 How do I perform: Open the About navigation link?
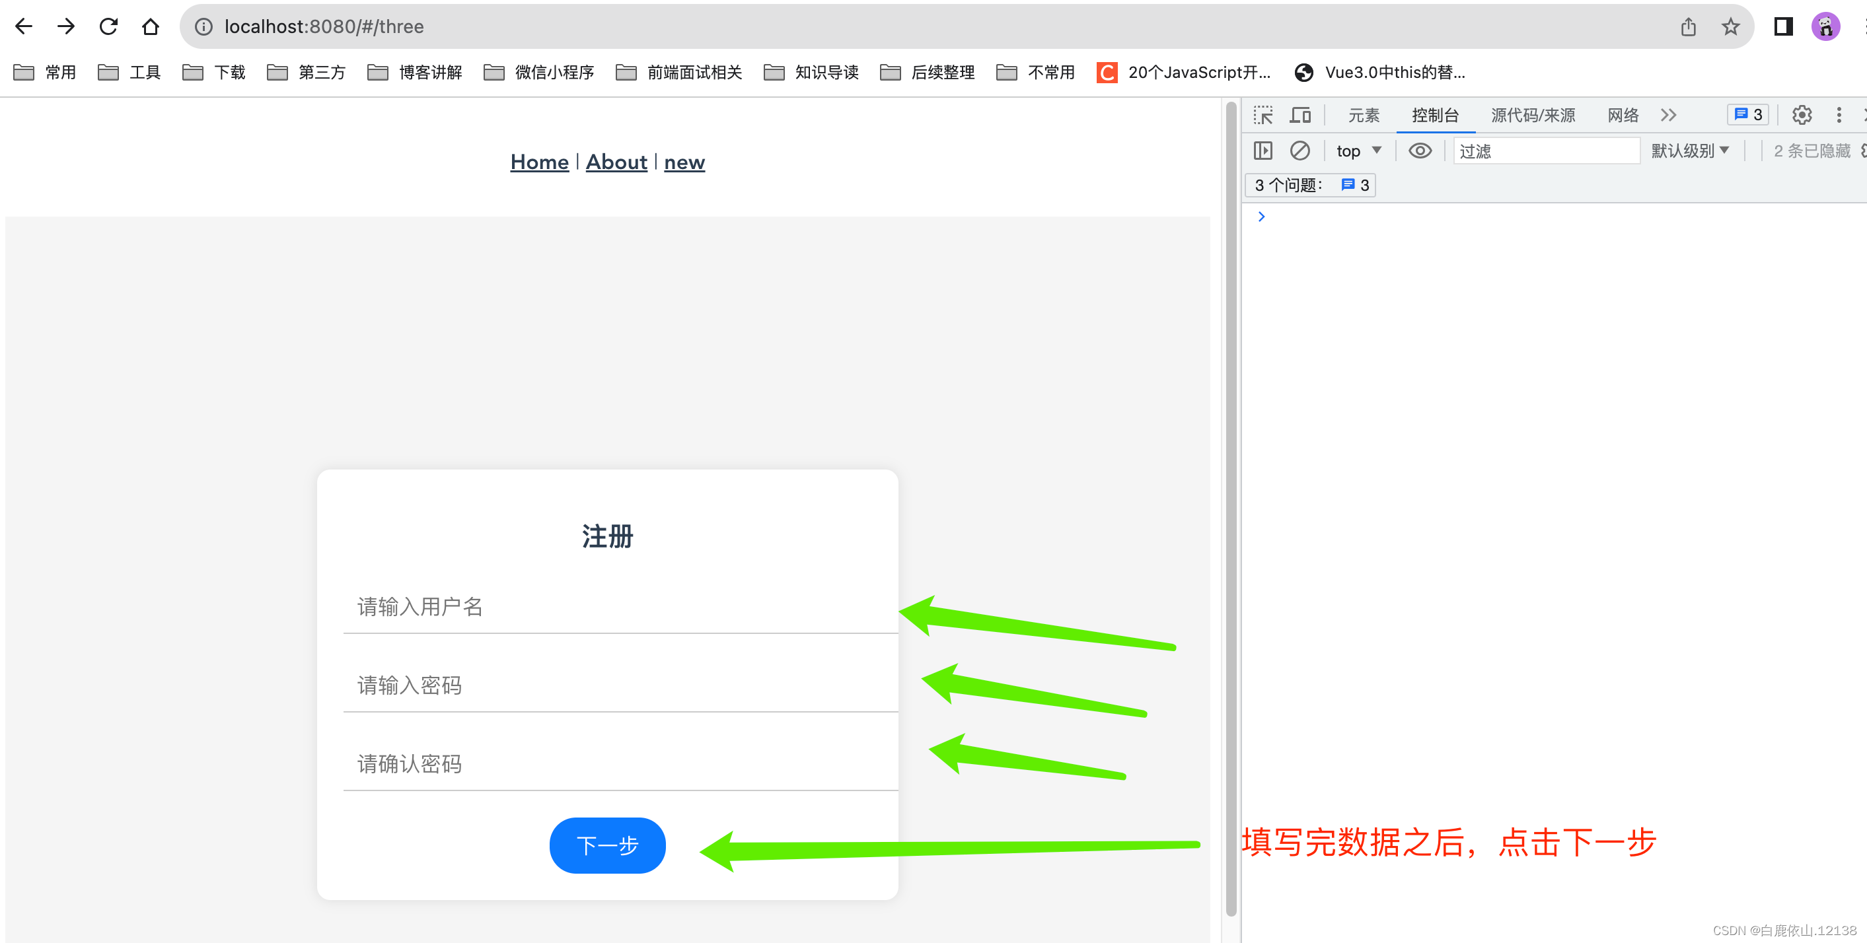click(x=616, y=162)
